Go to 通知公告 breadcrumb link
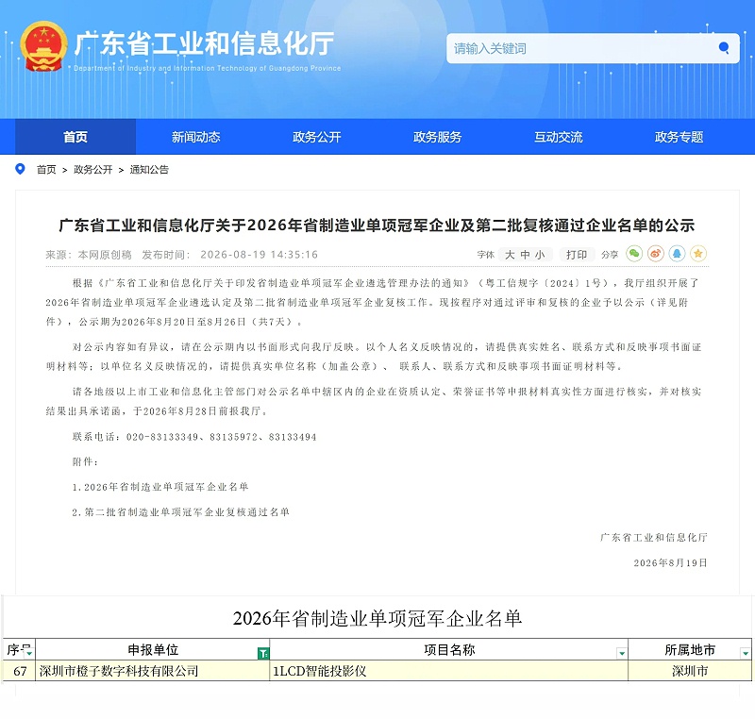 coord(149,170)
